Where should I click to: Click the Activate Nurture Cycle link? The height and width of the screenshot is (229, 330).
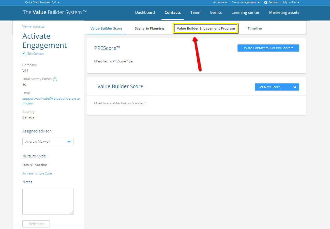pos(37,173)
